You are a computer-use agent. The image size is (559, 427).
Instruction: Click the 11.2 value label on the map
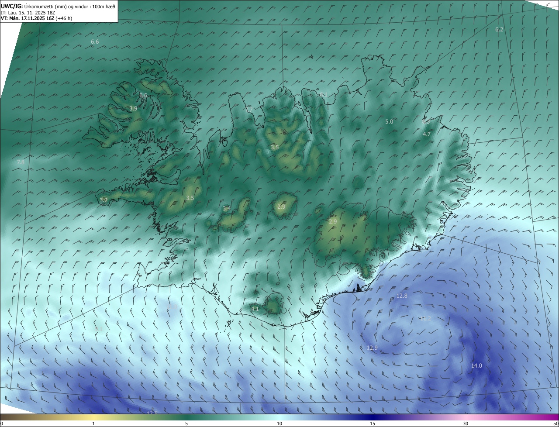425,318
